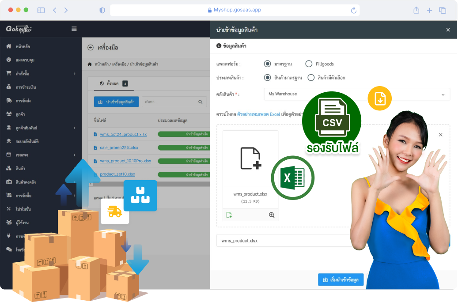The image size is (458, 302).
Task: Click the progress bar for sale_promo25%.xlsx
Action: [x=184, y=148]
